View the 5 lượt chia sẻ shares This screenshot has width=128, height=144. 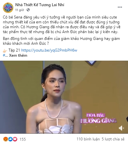(113, 139)
